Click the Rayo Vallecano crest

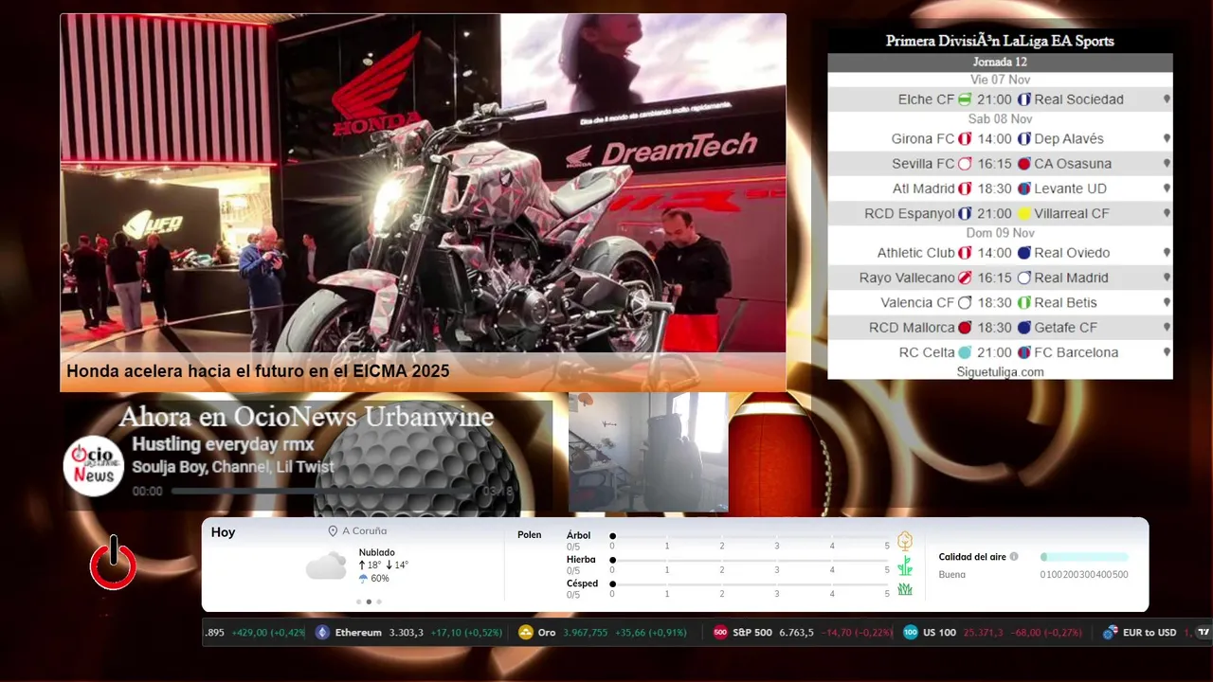(x=965, y=278)
